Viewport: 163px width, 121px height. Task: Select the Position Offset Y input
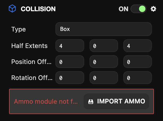[104, 62]
